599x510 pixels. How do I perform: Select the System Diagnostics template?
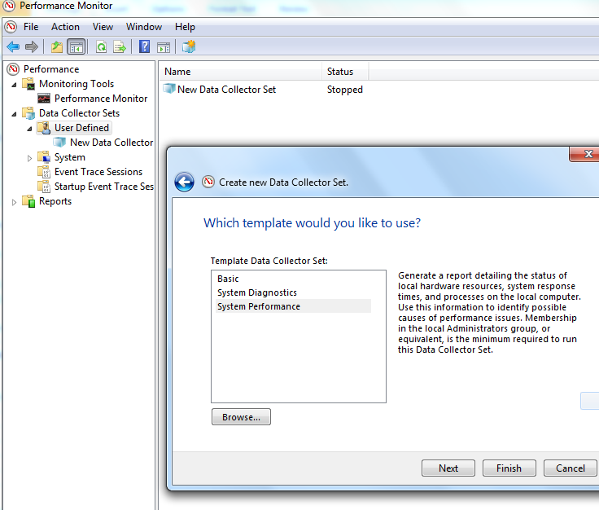(257, 292)
